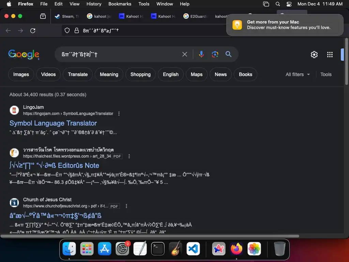349x262 pixels.
Task: Open the tracking protection shield icon
Action: pyautogui.click(x=67, y=30)
